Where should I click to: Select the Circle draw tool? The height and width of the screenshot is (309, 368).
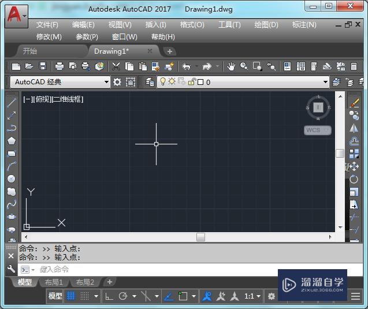(x=12, y=179)
